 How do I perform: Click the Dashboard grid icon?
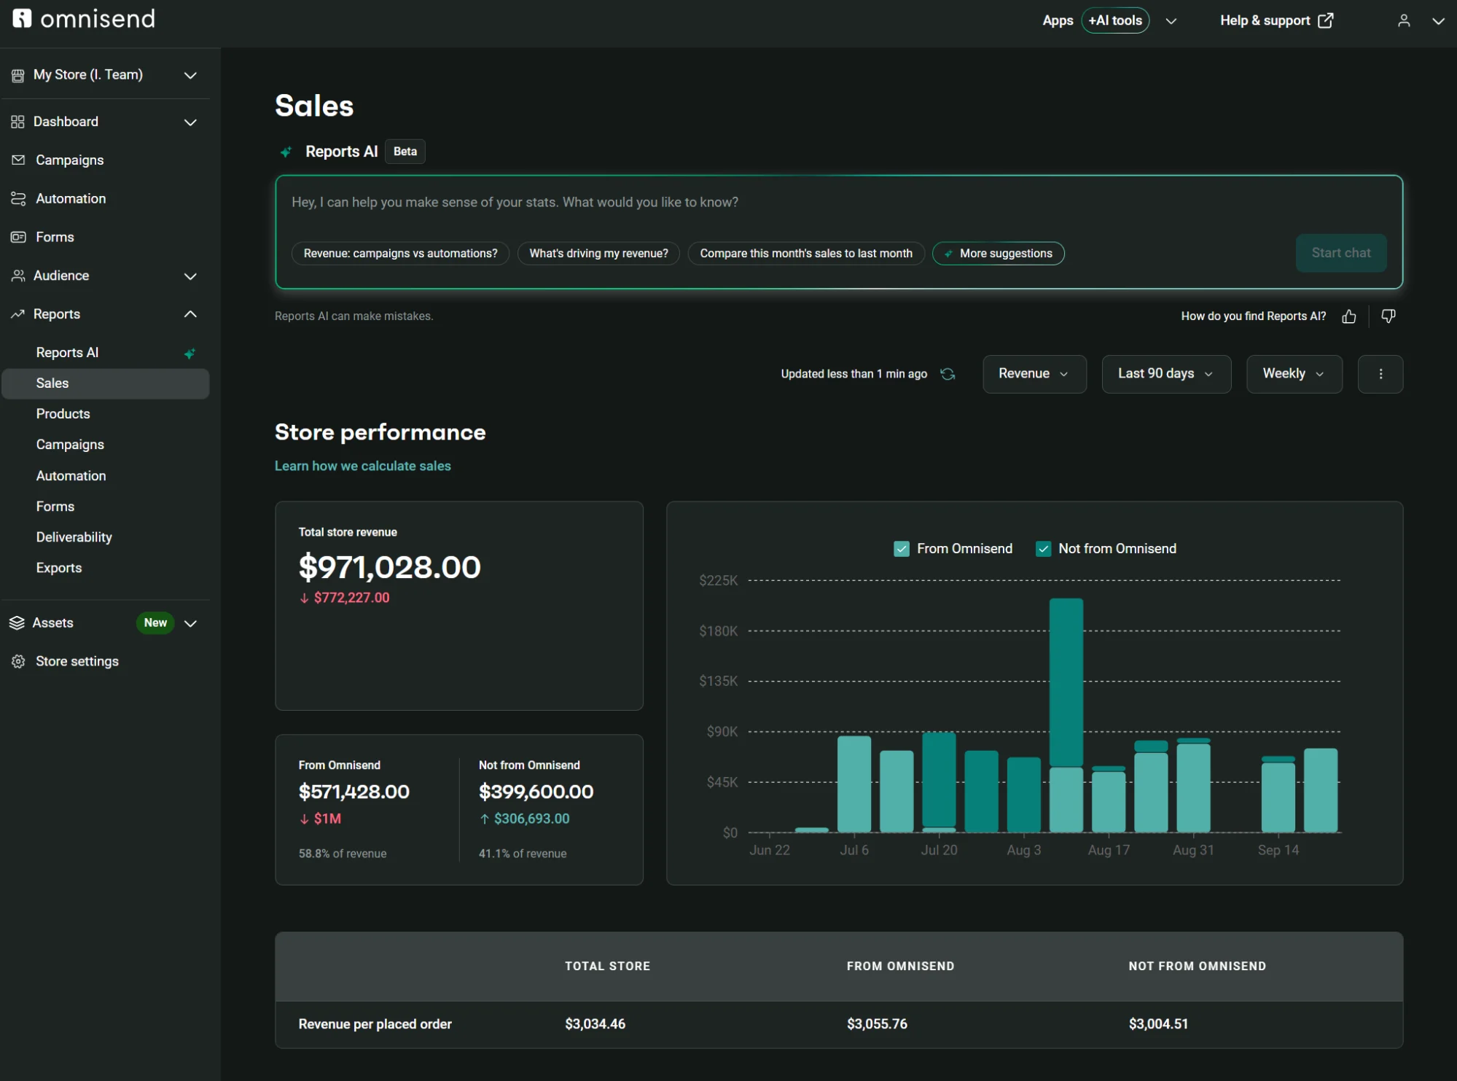click(x=17, y=122)
